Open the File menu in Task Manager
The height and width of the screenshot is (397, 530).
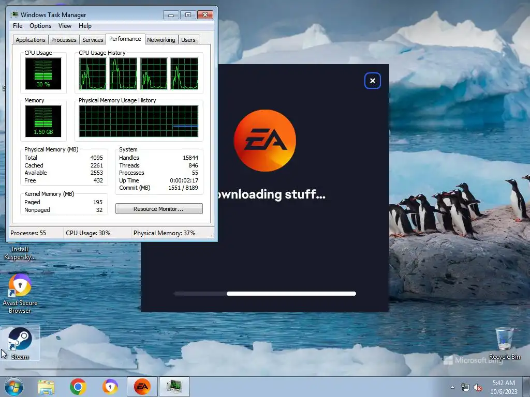pyautogui.click(x=18, y=26)
